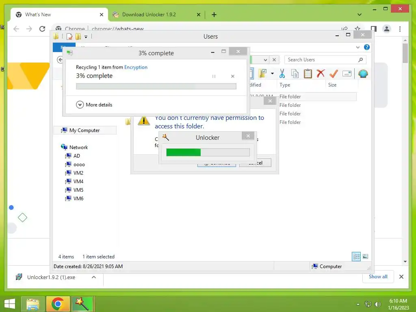
Task: Expand the Explorer ribbon chevron
Action: click(x=357, y=47)
